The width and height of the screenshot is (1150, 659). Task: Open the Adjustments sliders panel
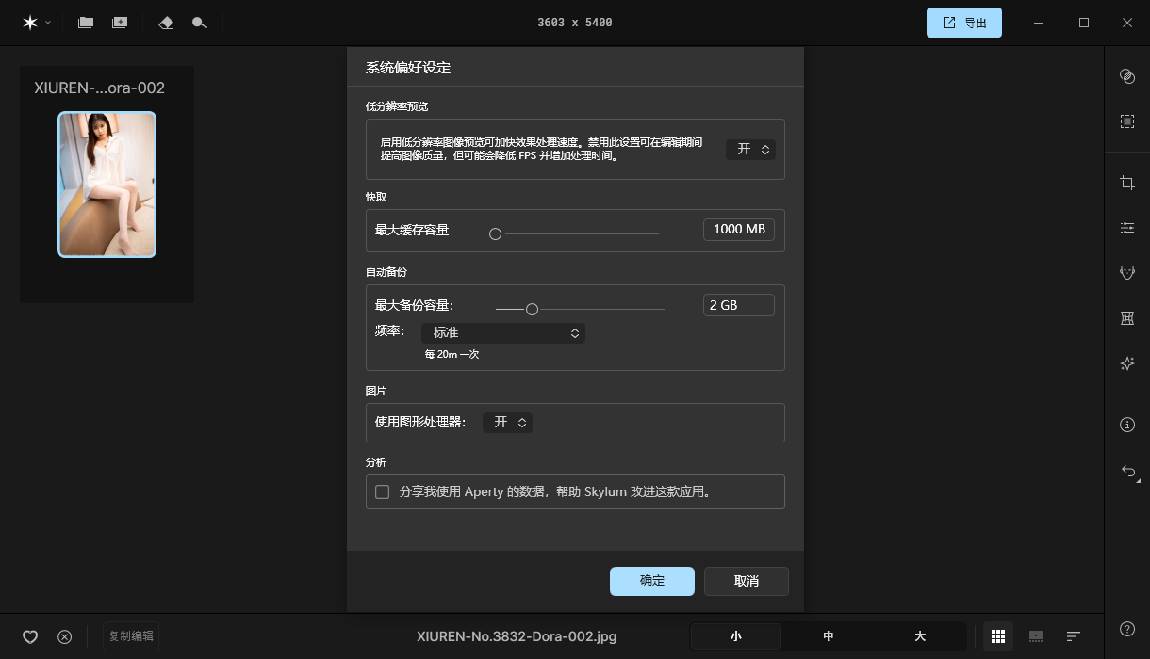point(1126,227)
